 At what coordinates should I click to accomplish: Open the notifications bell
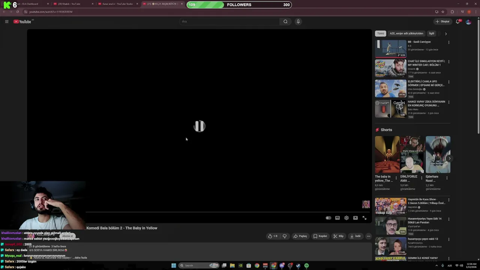pyautogui.click(x=457, y=21)
